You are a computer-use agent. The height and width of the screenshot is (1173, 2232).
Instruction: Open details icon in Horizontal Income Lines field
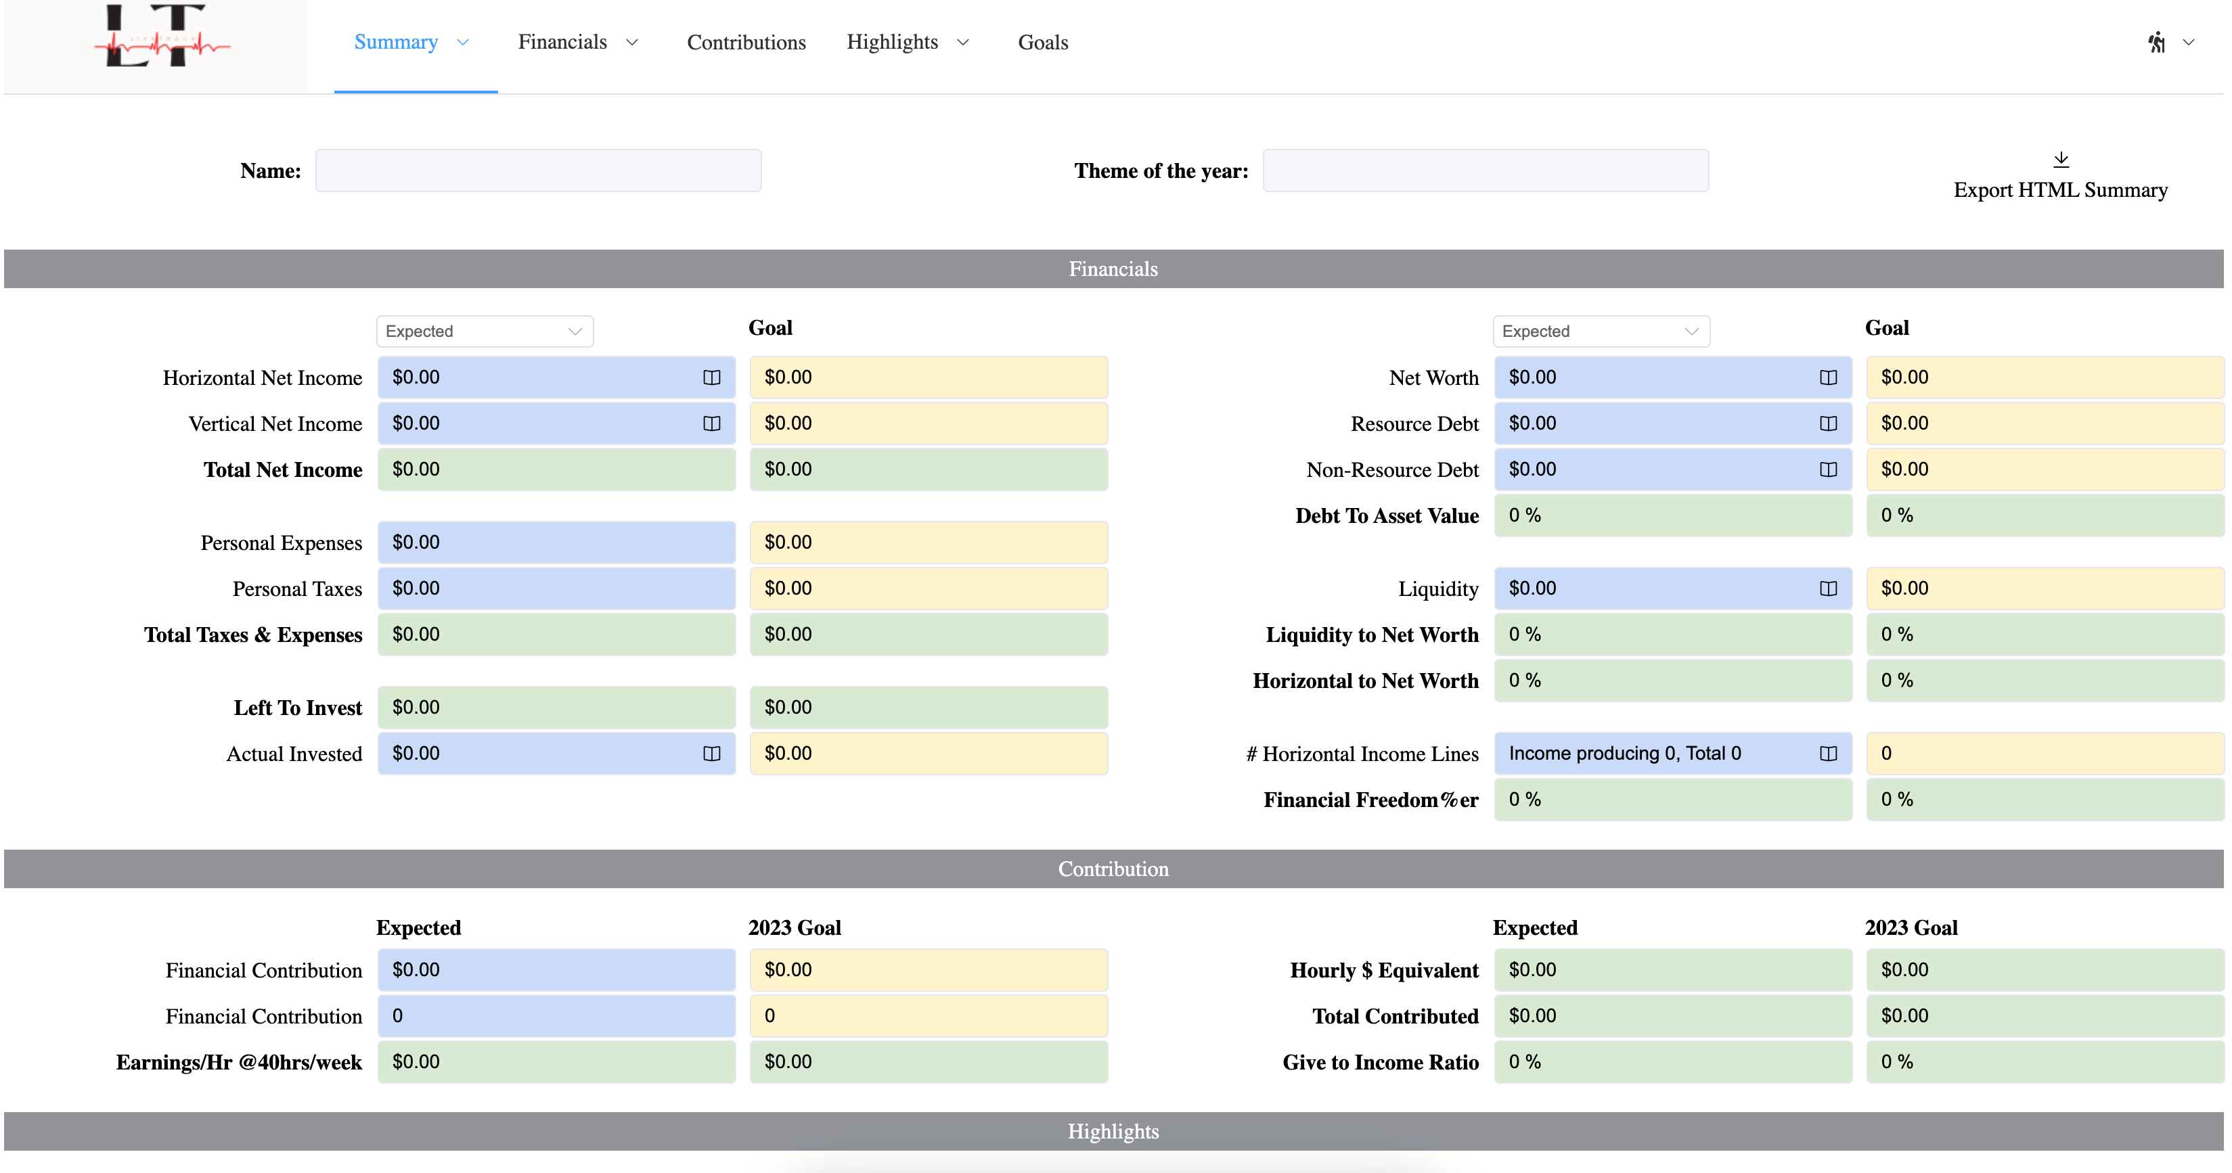tap(1828, 754)
